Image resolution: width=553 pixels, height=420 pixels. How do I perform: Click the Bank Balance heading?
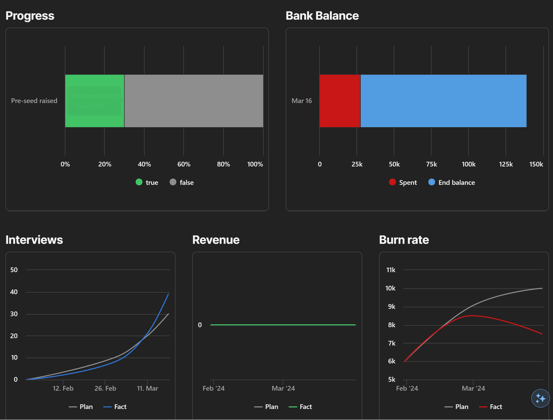(322, 16)
